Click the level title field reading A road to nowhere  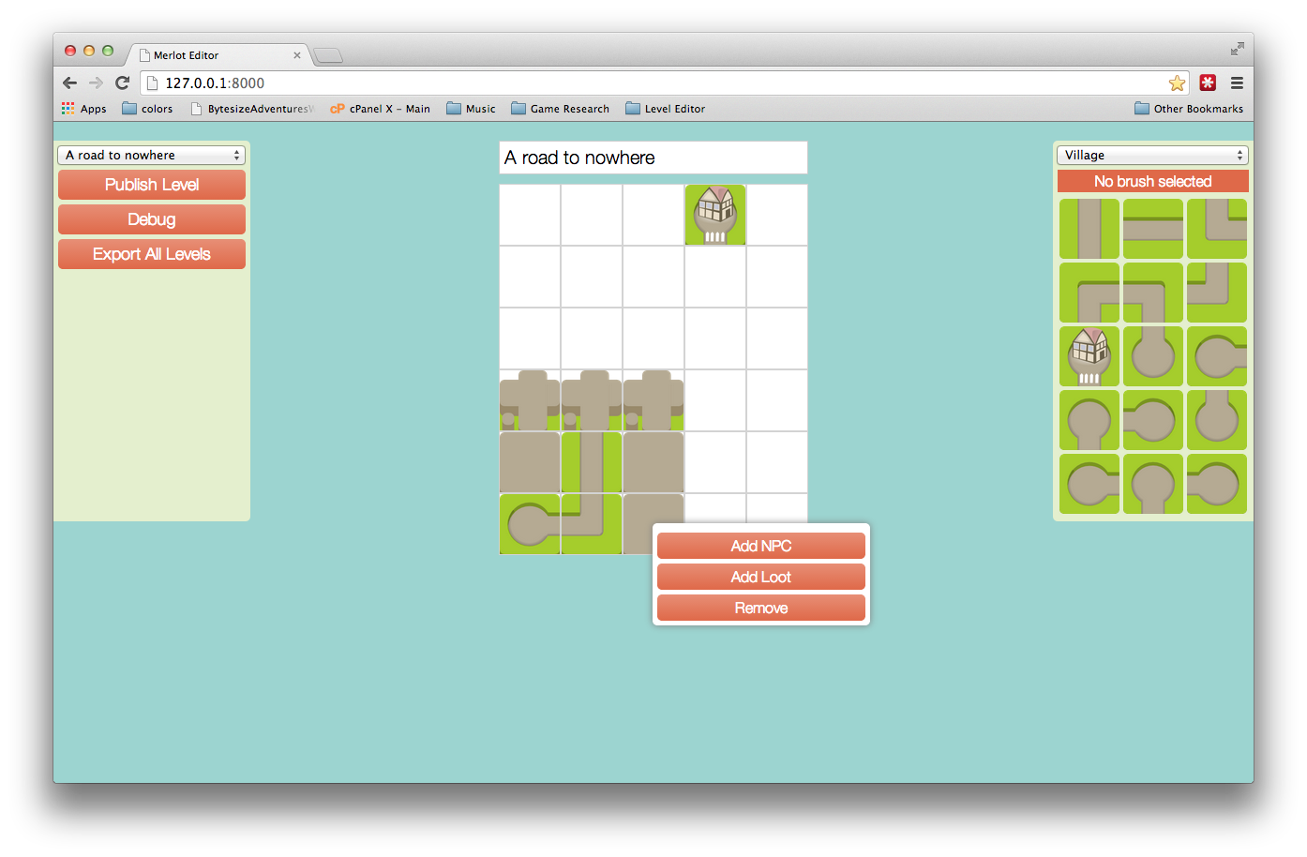[653, 158]
